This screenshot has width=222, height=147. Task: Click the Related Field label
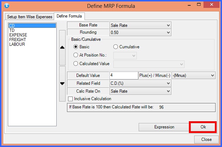(88, 83)
